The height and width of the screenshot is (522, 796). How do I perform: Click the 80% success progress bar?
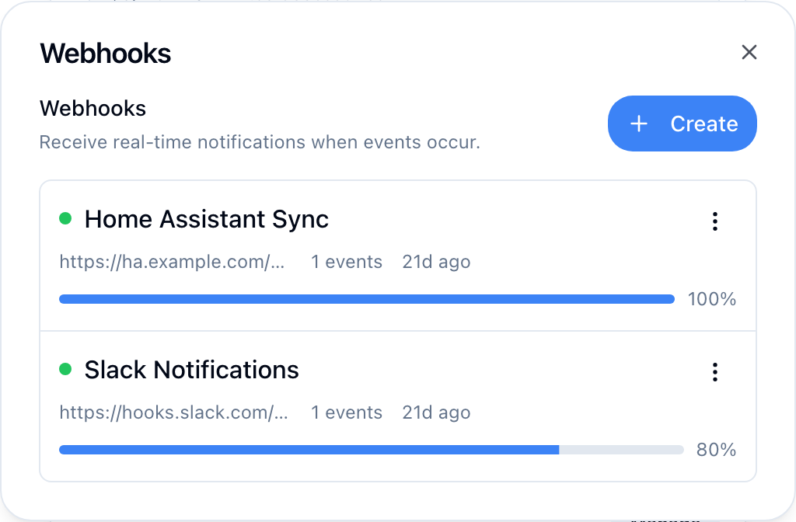366,449
